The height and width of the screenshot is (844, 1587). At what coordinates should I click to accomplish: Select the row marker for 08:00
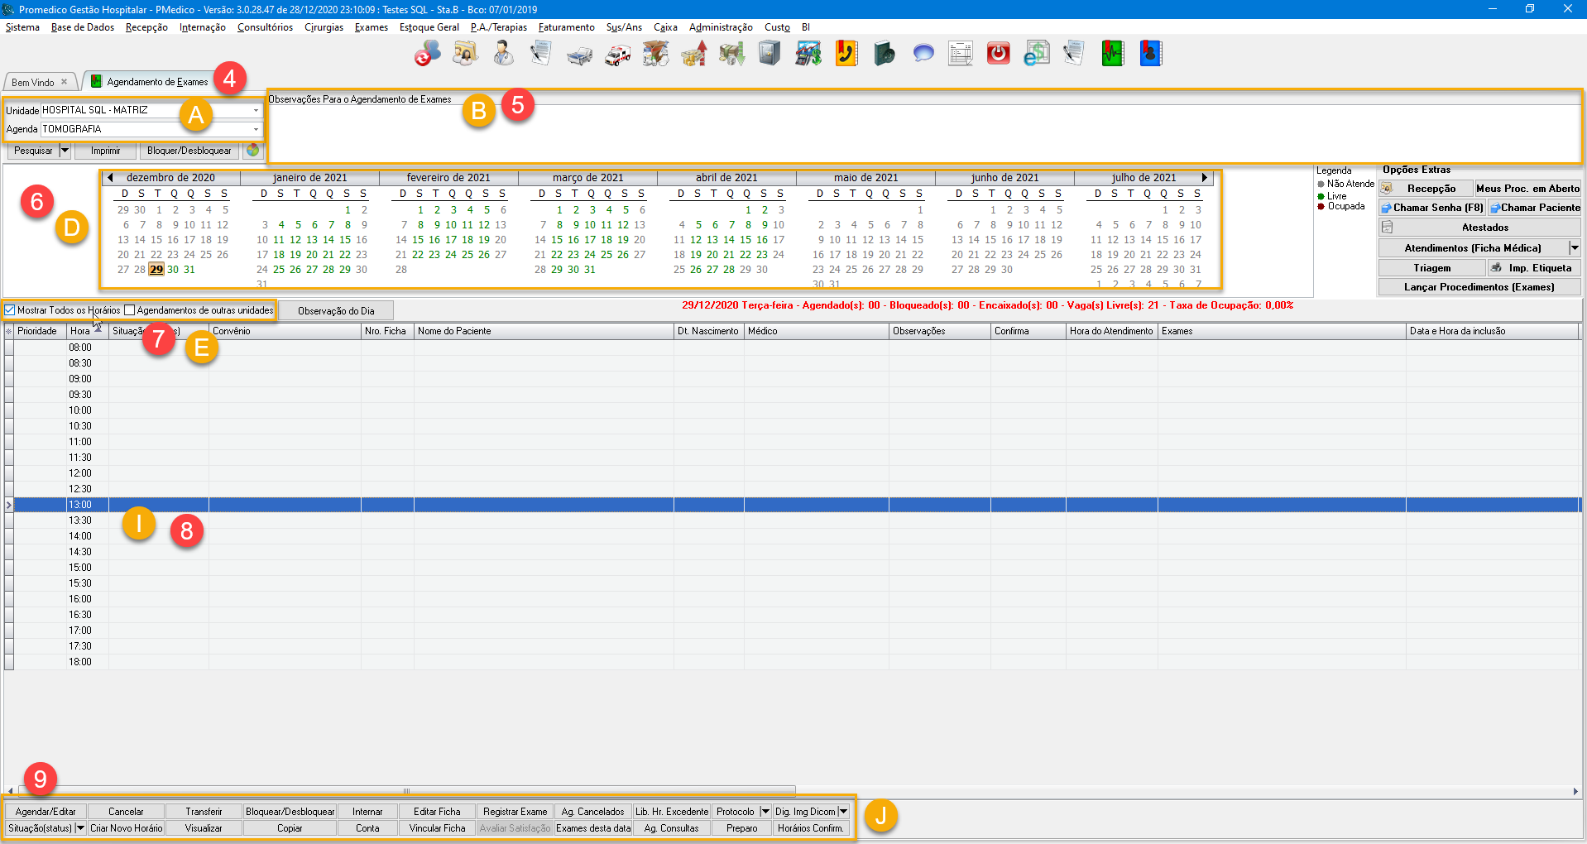click(x=9, y=348)
